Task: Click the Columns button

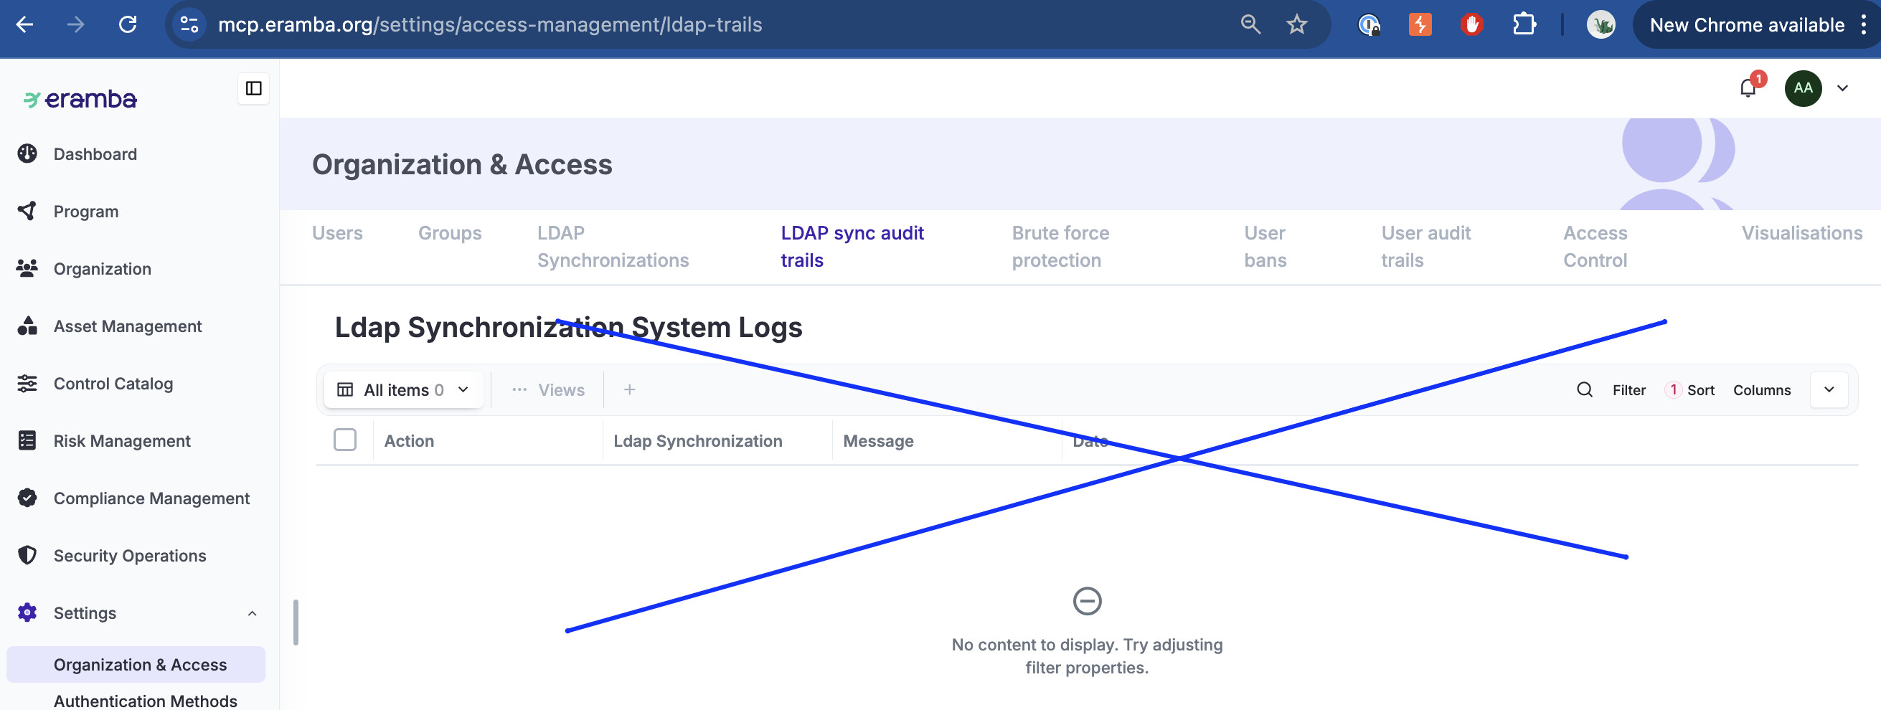Action: point(1761,390)
